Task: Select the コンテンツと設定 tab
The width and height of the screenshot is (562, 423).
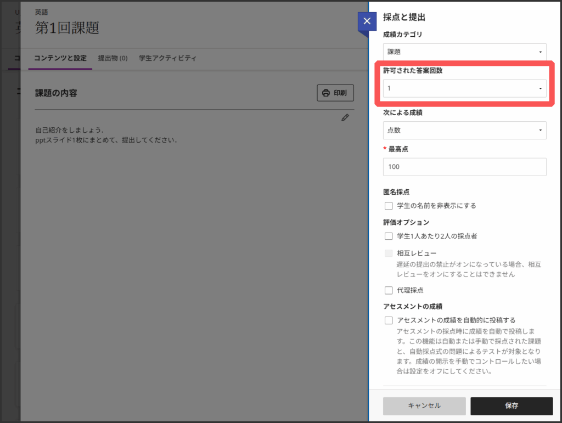Action: pos(60,58)
